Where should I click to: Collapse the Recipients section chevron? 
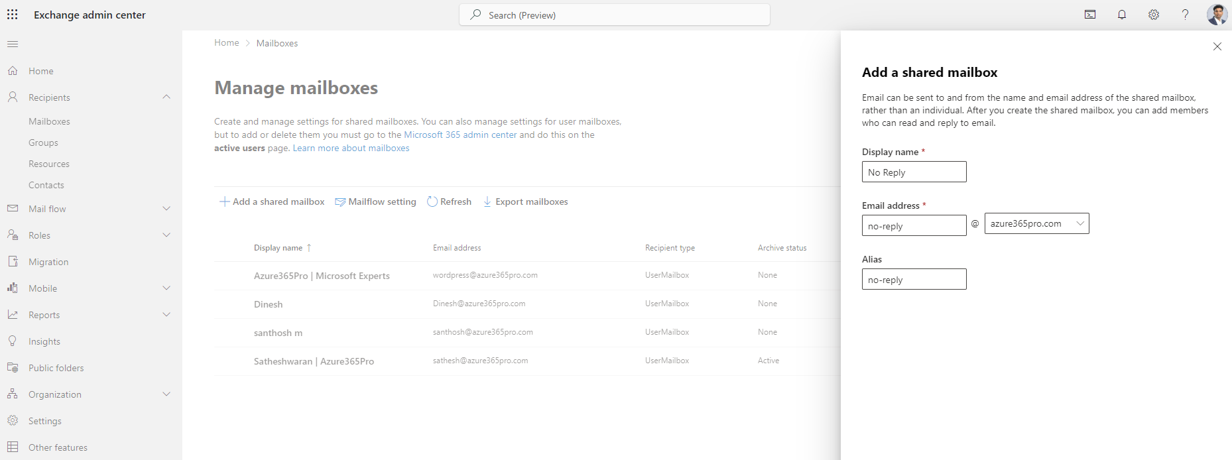[166, 97]
